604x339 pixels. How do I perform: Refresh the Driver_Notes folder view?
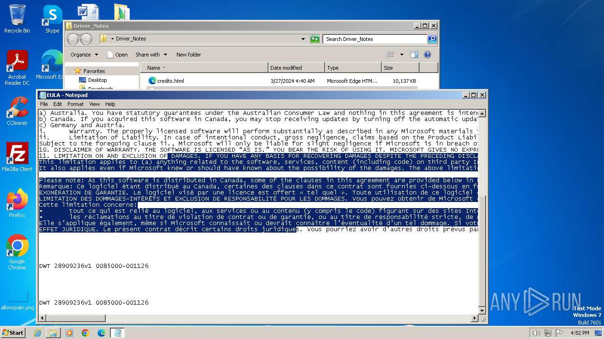click(x=315, y=39)
